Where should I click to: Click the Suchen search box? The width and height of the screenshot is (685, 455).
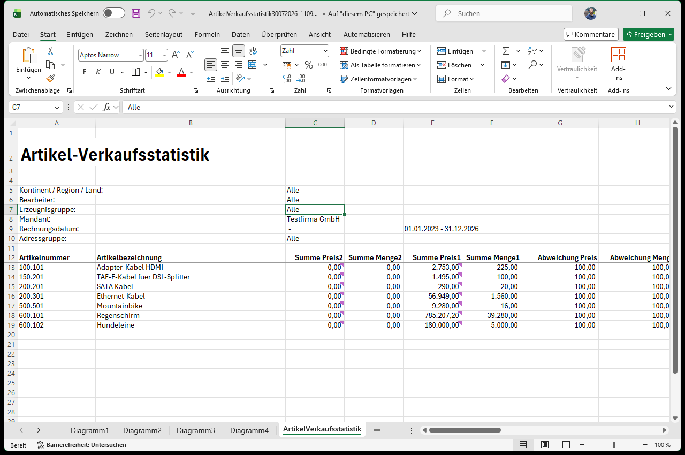pyautogui.click(x=504, y=13)
